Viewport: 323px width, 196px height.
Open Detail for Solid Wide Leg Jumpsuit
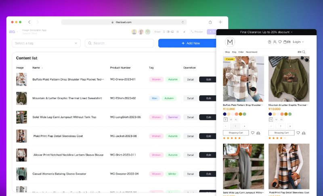point(190,117)
